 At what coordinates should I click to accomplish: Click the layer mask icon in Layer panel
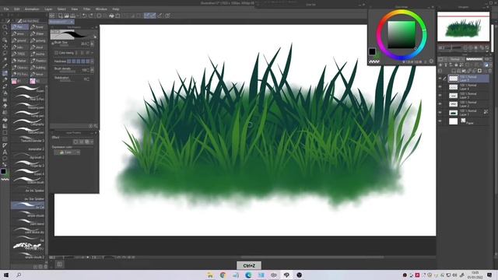click(x=479, y=71)
